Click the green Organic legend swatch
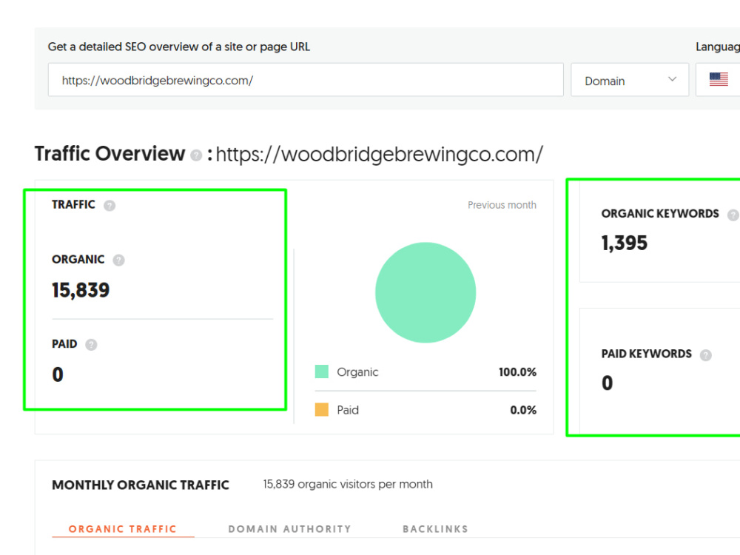 point(321,372)
